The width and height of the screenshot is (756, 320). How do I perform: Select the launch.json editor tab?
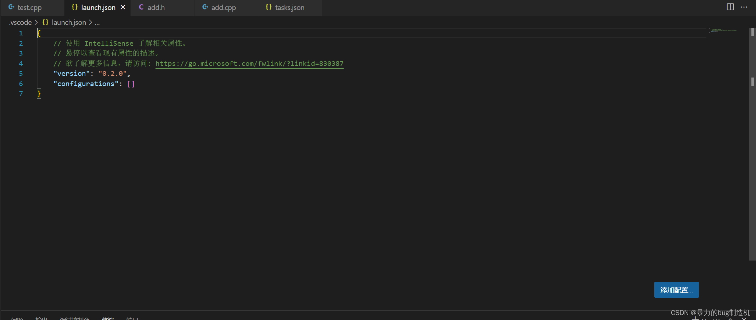pyautogui.click(x=98, y=7)
